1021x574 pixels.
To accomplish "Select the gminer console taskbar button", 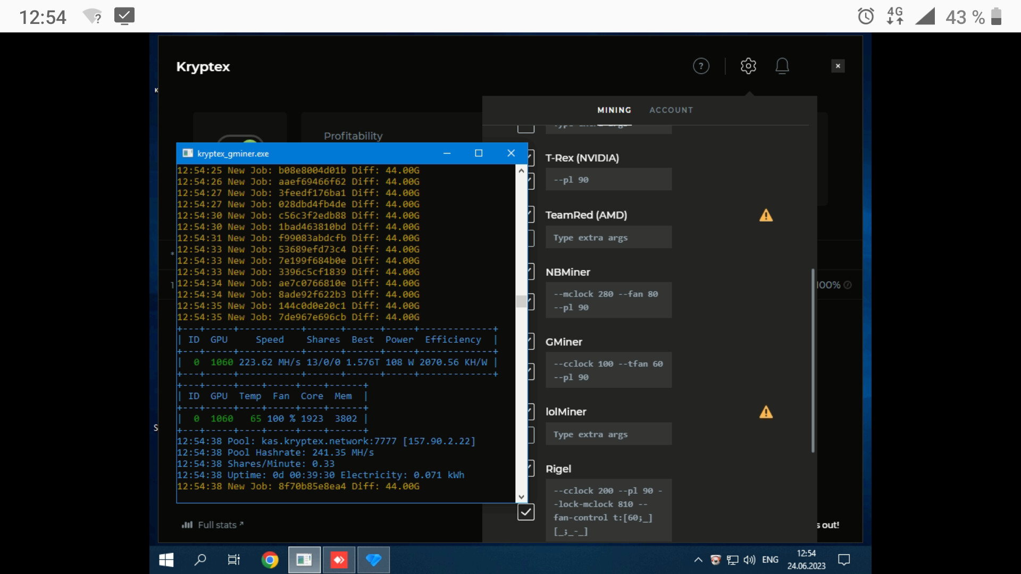I will point(304,560).
